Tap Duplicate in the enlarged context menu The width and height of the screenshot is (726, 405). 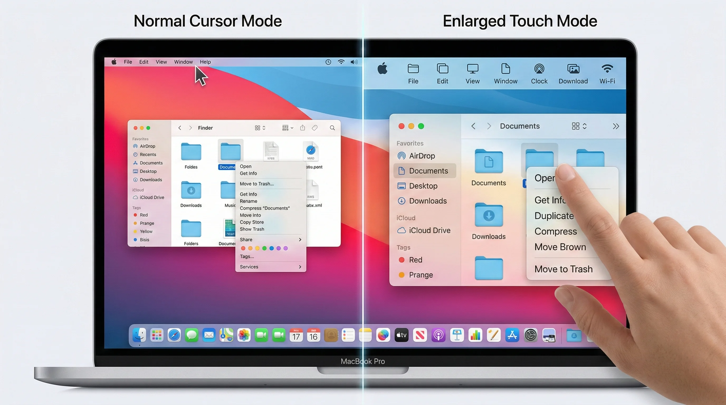[554, 216]
